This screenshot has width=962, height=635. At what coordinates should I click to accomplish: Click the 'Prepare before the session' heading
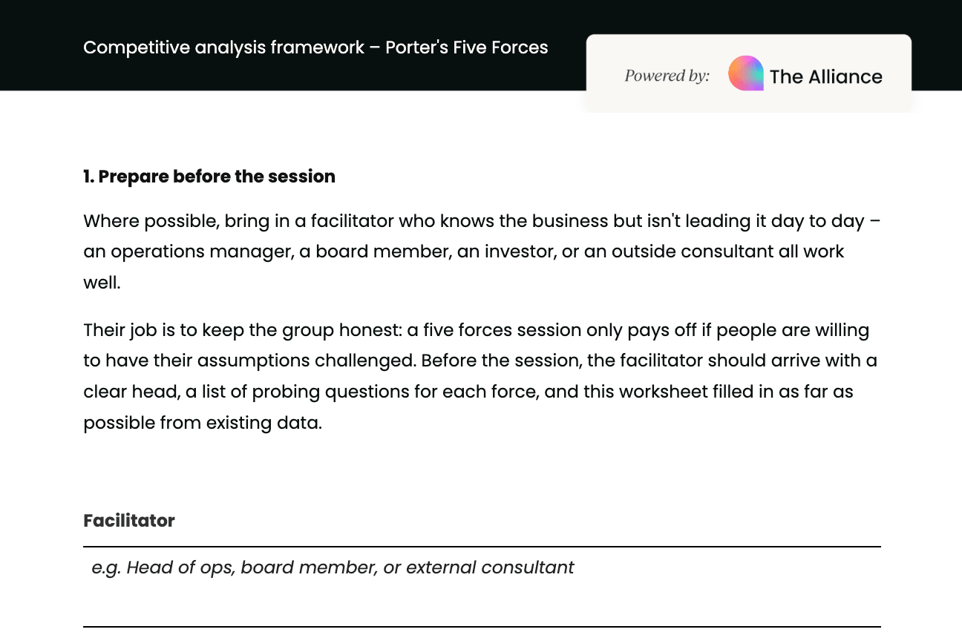[x=209, y=177]
